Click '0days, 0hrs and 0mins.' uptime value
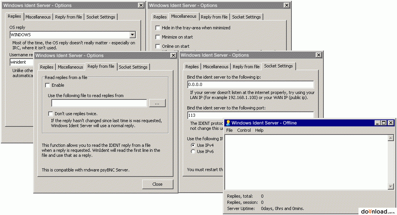This screenshot has width=397, height=215. [283, 209]
